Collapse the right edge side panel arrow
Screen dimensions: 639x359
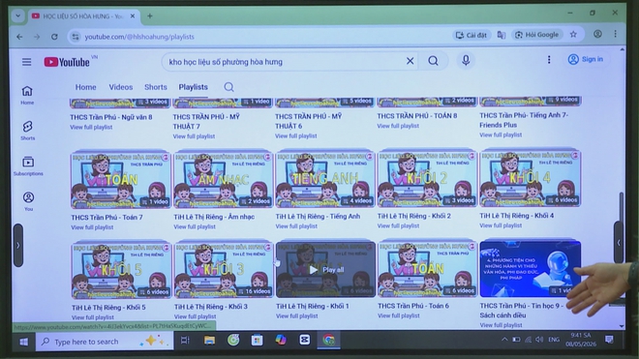(x=619, y=243)
